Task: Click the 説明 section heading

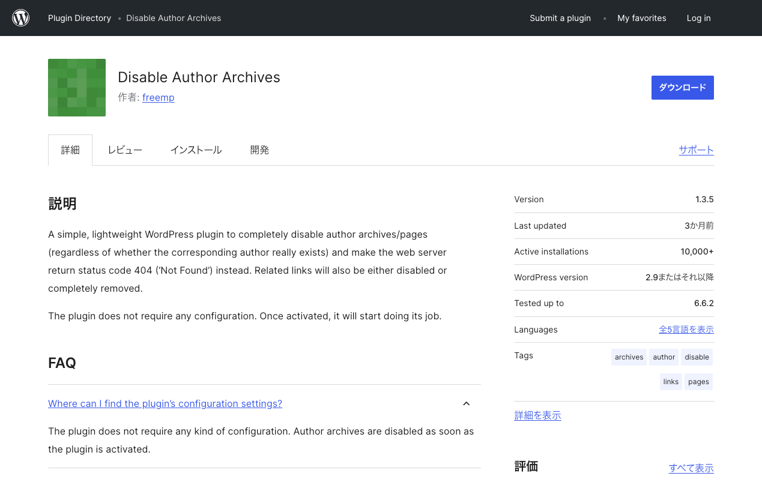Action: click(x=62, y=203)
